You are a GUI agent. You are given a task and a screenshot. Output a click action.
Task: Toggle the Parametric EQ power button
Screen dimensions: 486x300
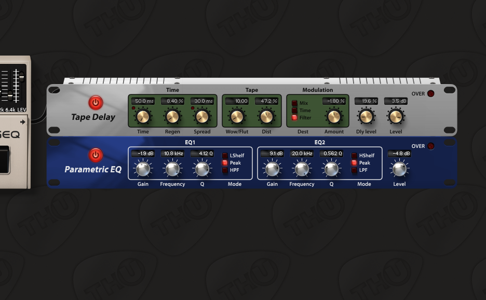[96, 155]
